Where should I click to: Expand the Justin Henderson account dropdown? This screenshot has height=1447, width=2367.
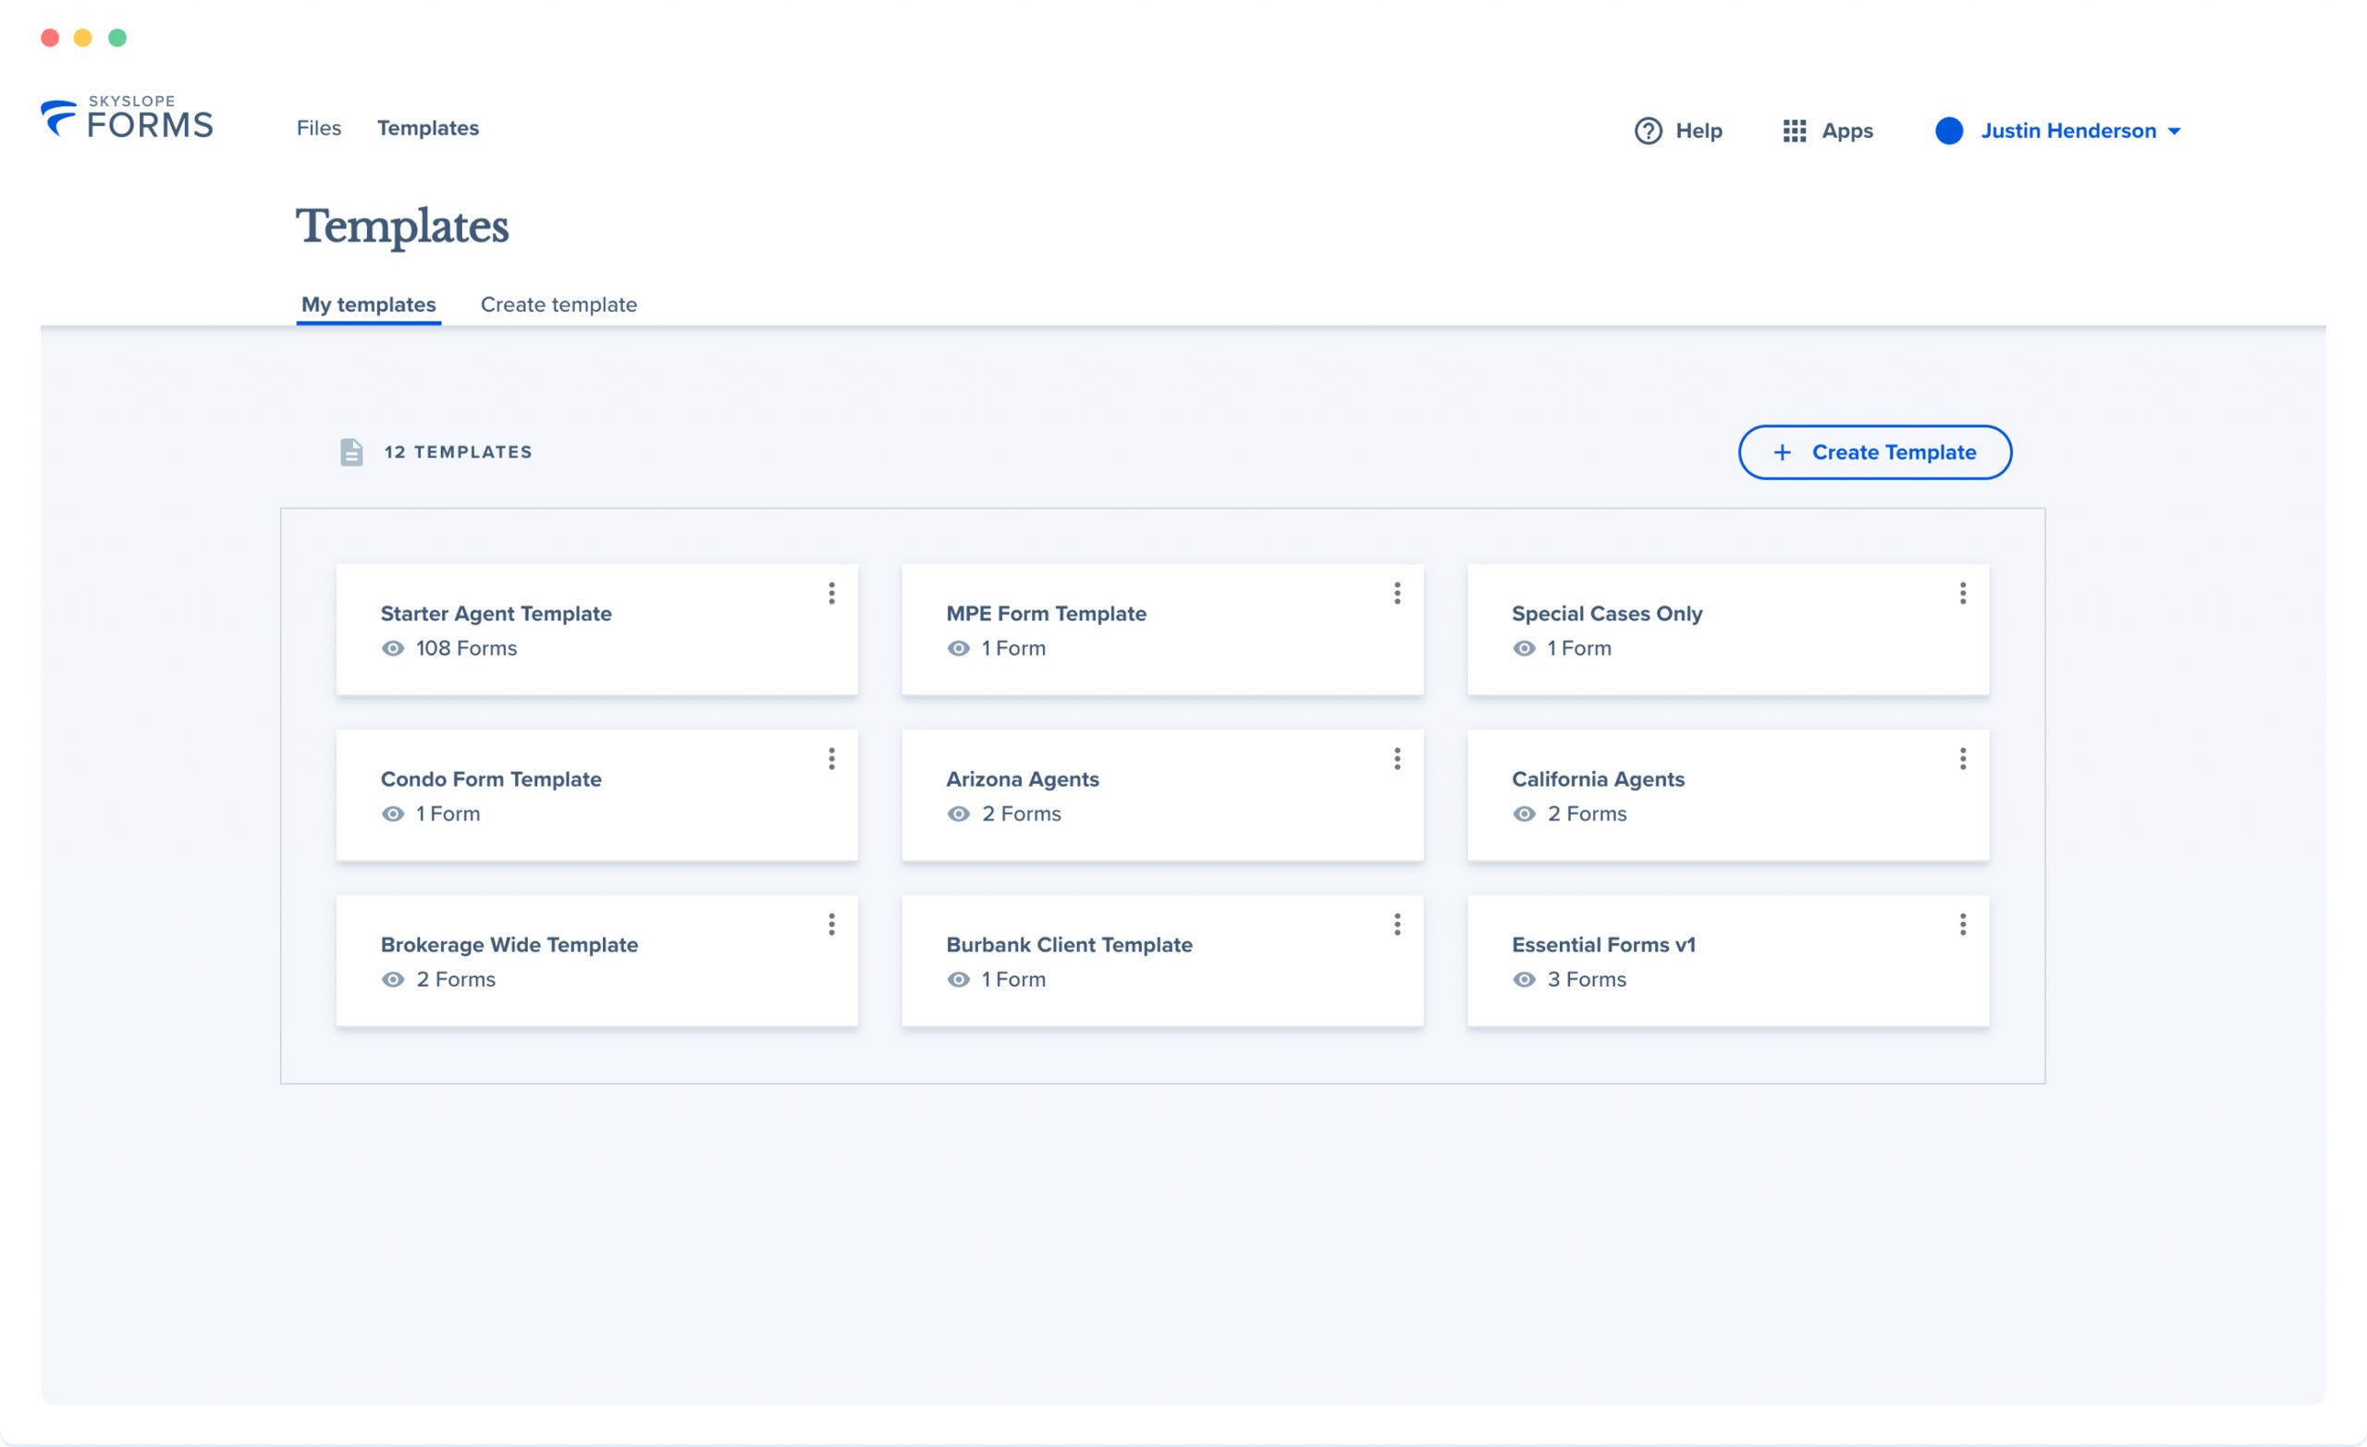click(2176, 130)
